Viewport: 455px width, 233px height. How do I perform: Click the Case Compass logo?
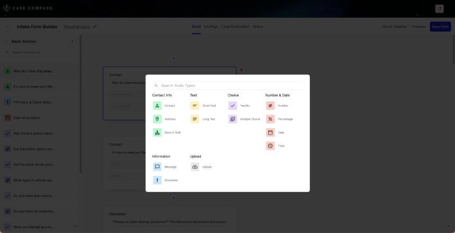coord(28,8)
